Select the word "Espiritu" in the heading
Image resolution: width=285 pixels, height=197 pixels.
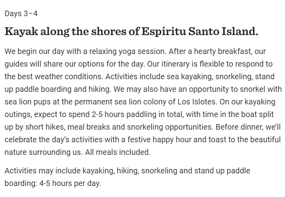tap(164, 32)
